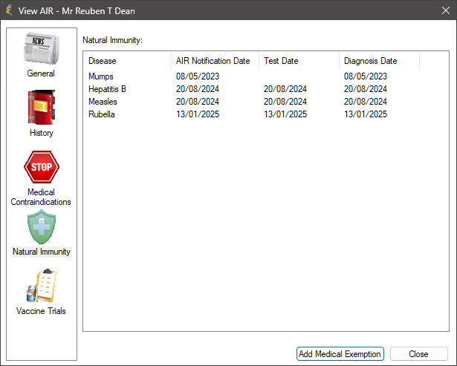Select the Measles immunity entry
This screenshot has height=366, width=457.
[x=103, y=102]
